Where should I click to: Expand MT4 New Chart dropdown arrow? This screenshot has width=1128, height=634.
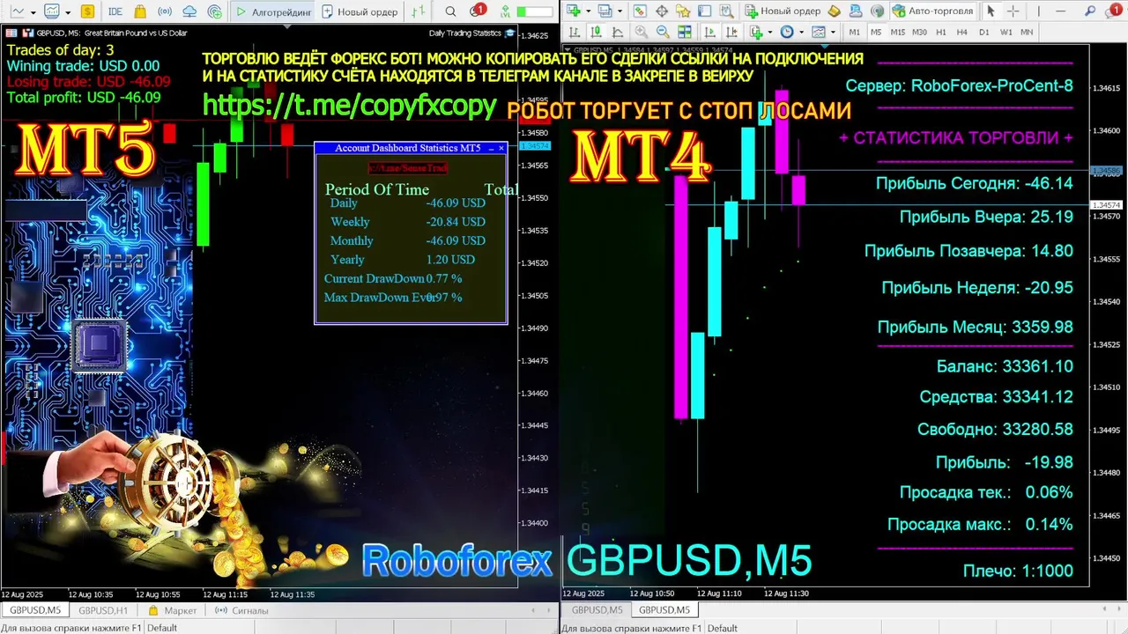588,11
